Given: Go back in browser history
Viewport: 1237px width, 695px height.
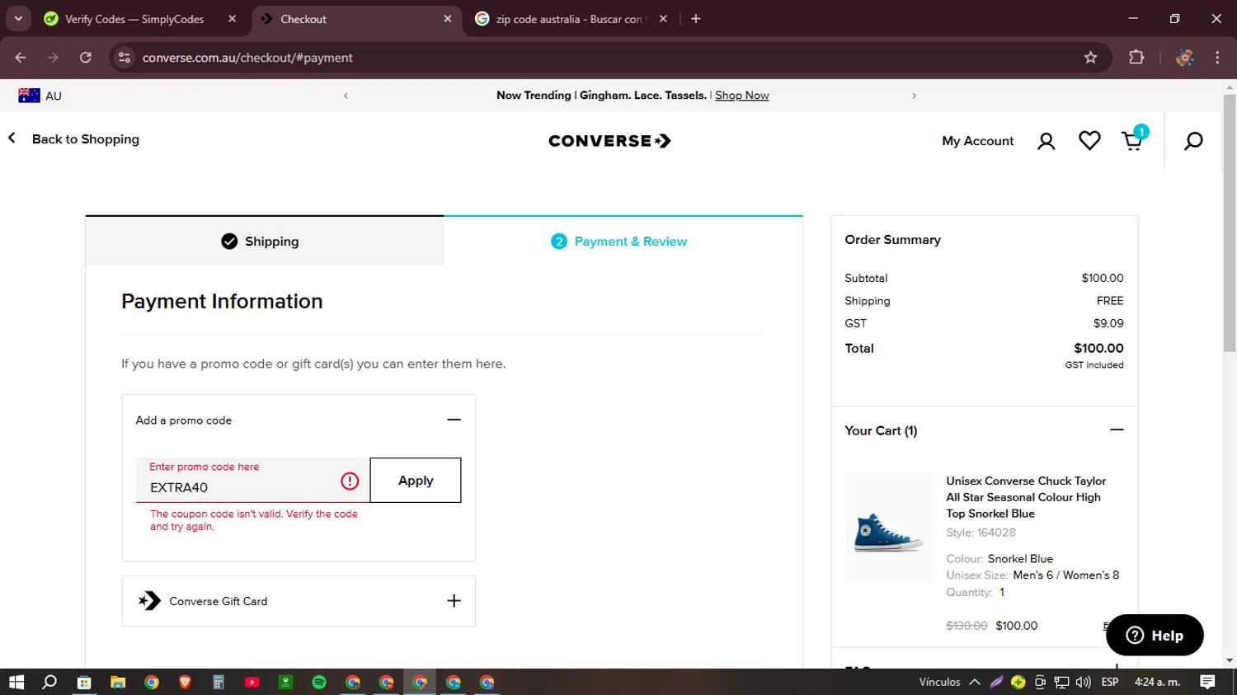Looking at the screenshot, I should 21,58.
